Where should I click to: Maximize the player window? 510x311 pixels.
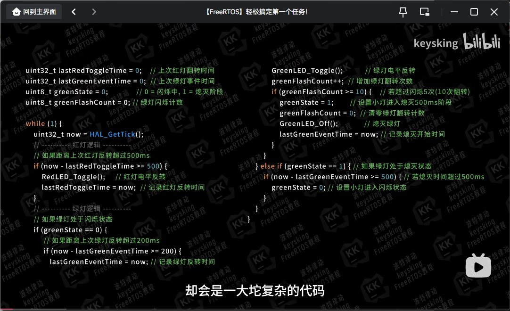[x=474, y=12]
